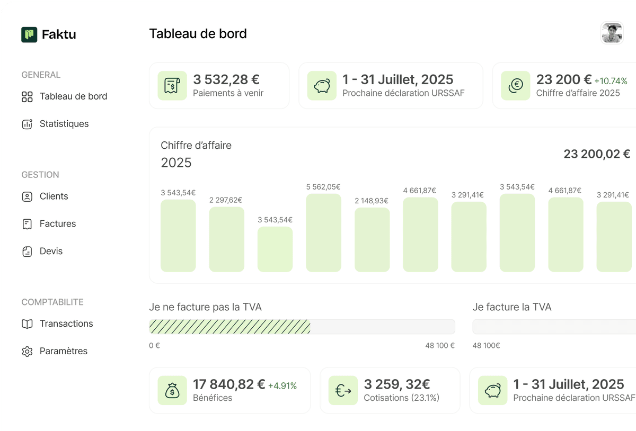Click the Faktu logo icon
Screen dimensions: 636x431
click(x=29, y=34)
